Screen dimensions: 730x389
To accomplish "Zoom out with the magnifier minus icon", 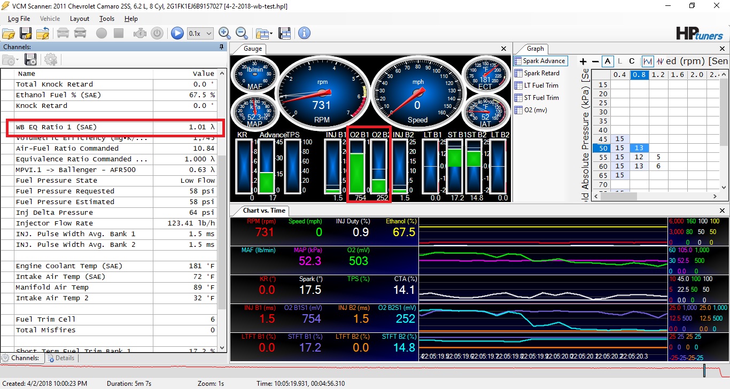I will tap(242, 33).
